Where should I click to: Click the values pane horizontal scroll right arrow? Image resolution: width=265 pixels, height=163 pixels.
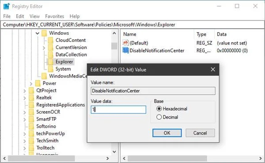pos(261,159)
